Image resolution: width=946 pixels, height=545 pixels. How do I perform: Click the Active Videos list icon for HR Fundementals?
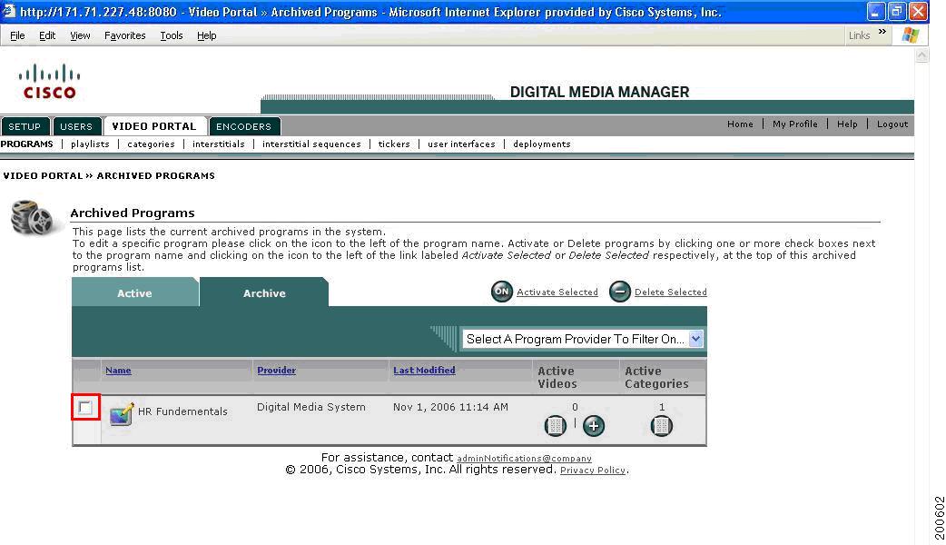tap(555, 425)
